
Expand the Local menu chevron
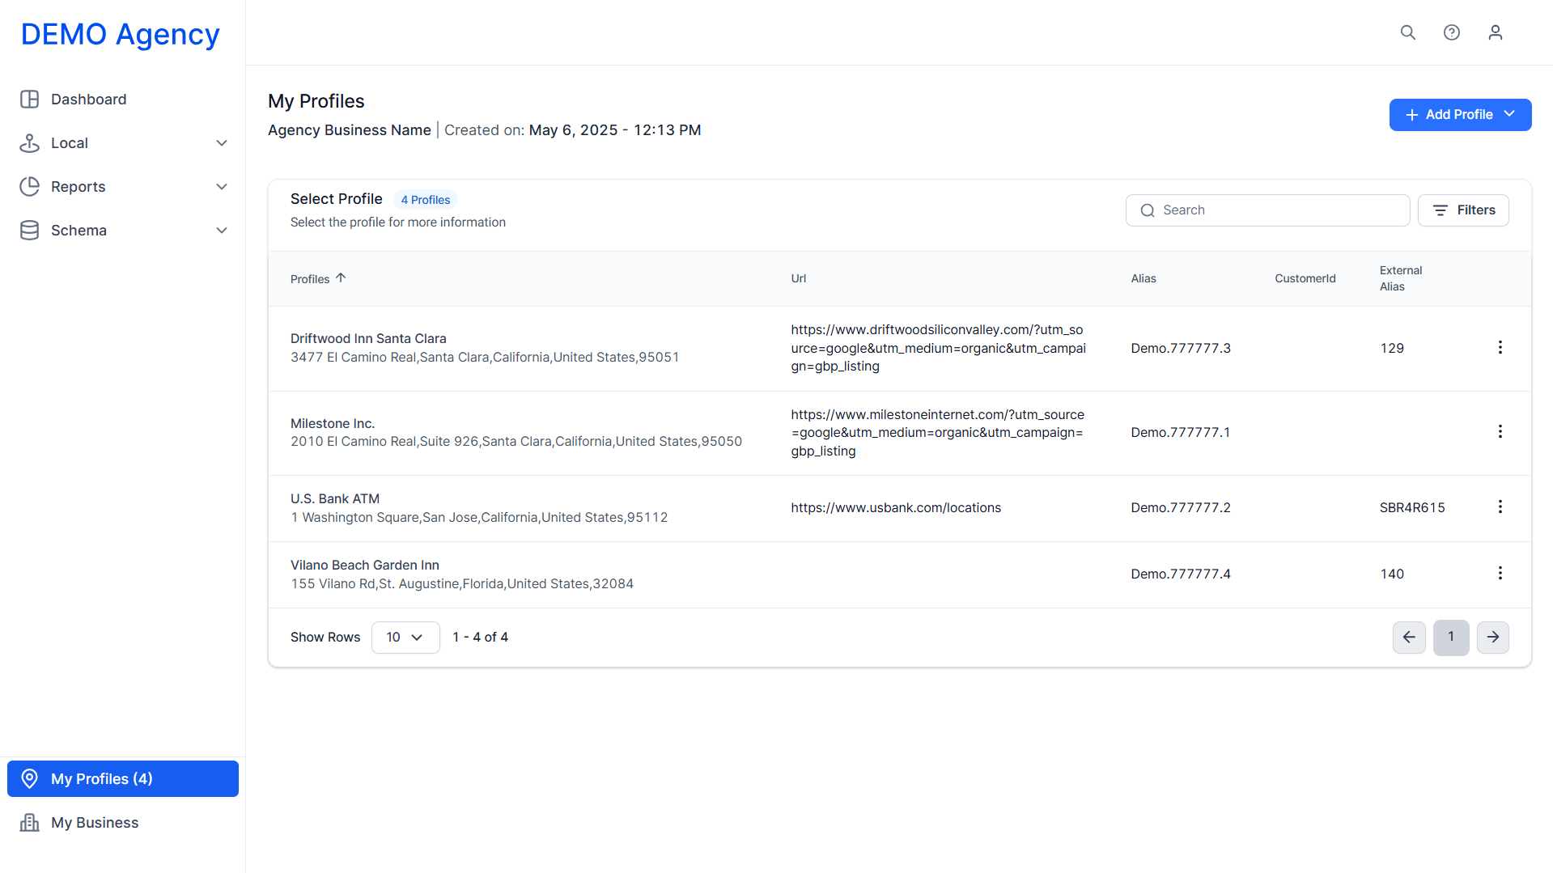tap(222, 143)
